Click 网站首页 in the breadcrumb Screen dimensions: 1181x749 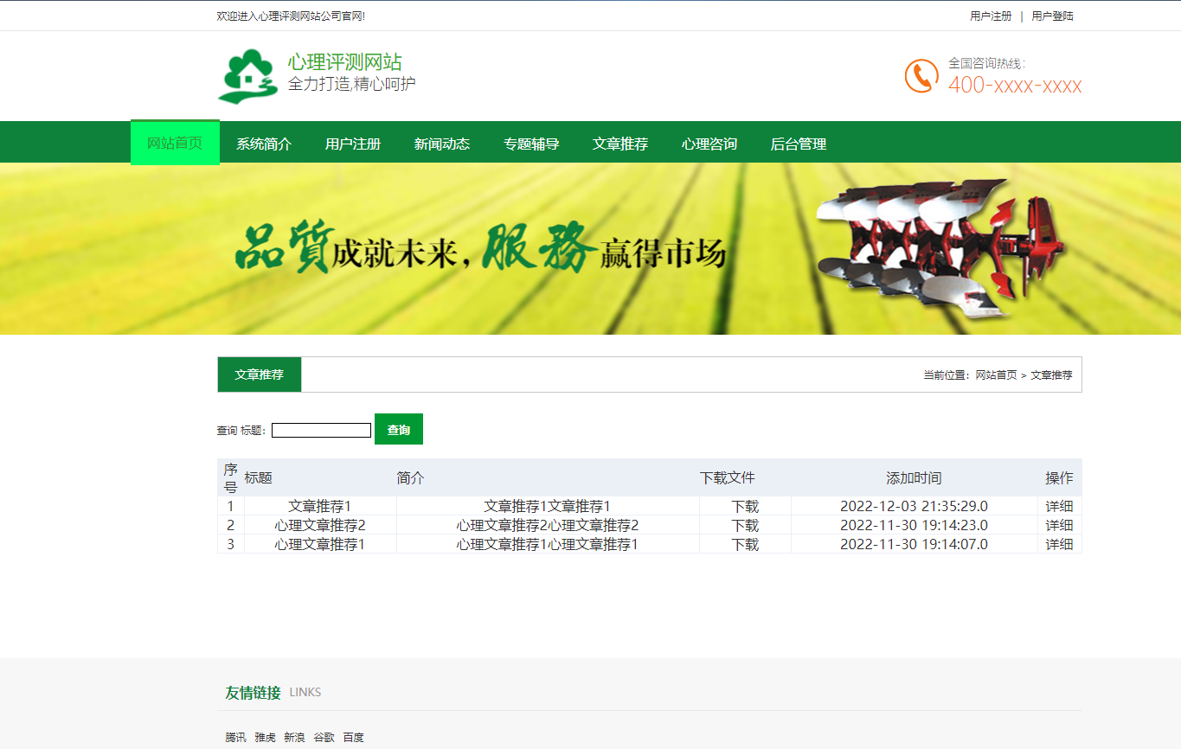pos(996,374)
